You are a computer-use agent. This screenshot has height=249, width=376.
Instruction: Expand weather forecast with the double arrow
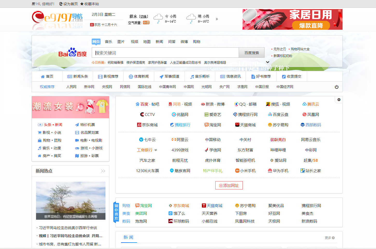tap(217, 19)
